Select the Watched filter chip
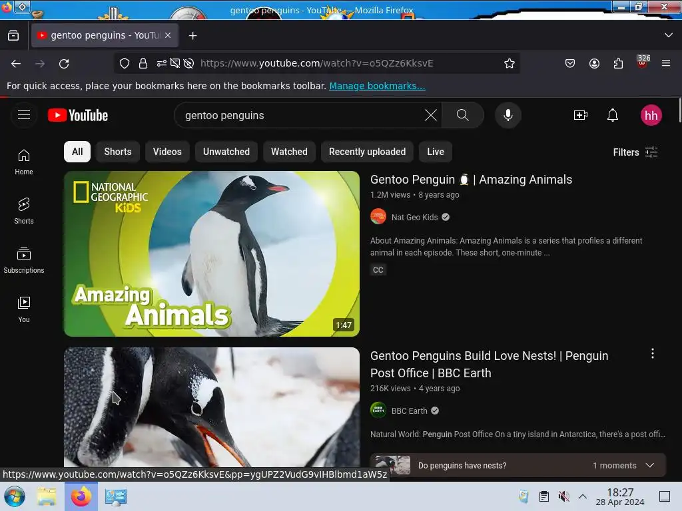 (x=289, y=152)
